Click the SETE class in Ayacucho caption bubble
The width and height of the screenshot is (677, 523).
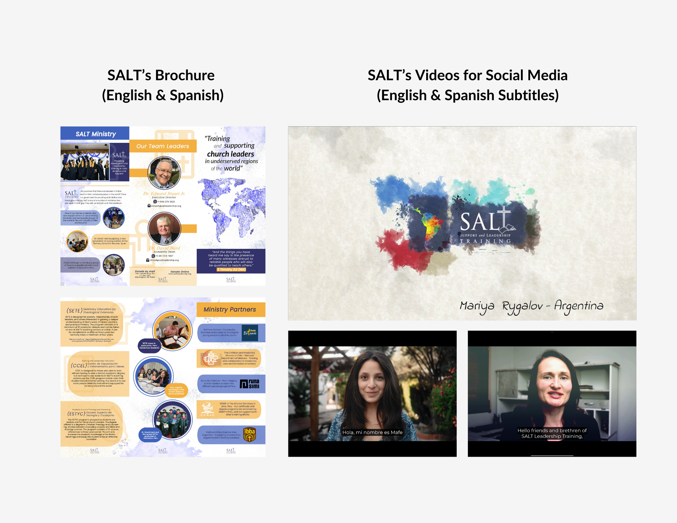click(x=149, y=346)
